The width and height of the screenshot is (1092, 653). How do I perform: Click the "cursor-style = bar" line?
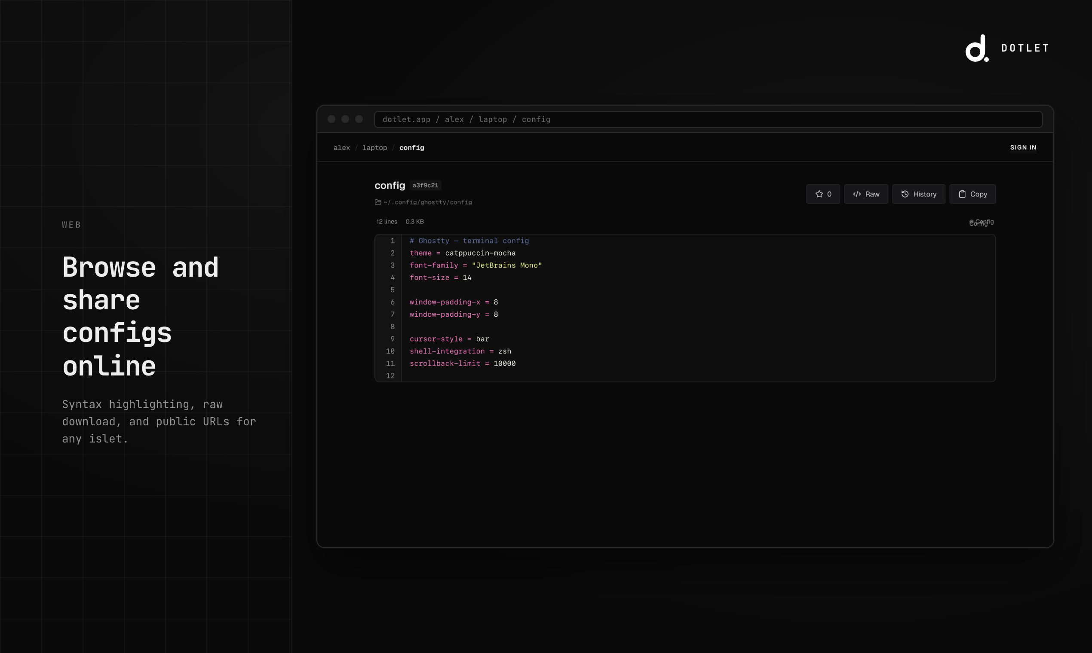pos(449,339)
